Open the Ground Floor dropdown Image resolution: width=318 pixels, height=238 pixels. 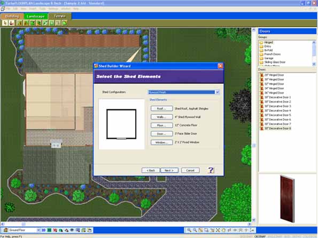tap(38, 230)
